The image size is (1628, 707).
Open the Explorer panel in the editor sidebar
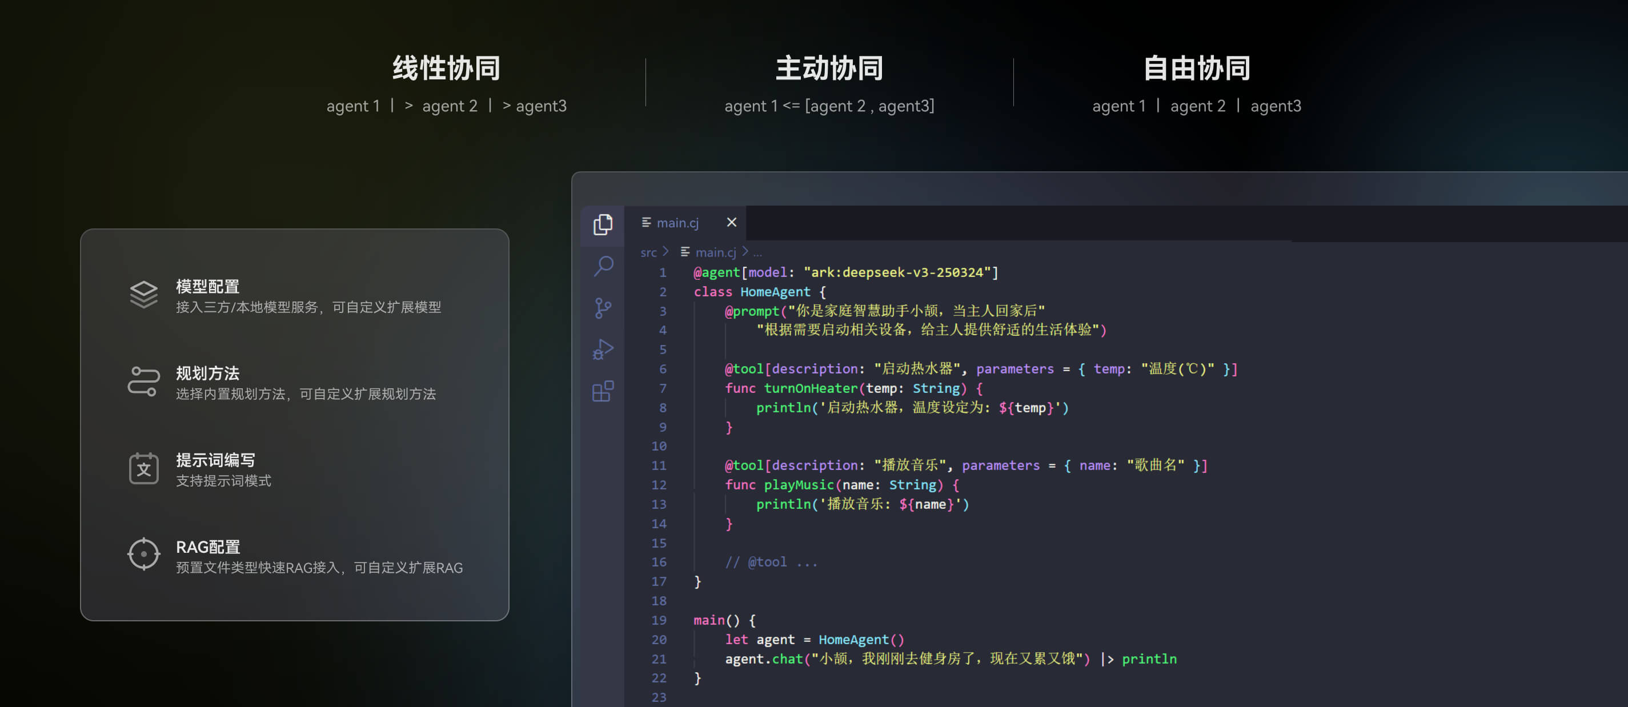602,224
